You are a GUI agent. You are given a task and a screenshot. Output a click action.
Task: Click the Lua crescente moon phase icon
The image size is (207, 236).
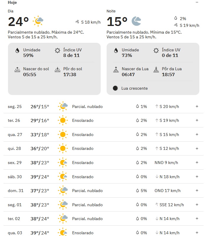pos(115,88)
